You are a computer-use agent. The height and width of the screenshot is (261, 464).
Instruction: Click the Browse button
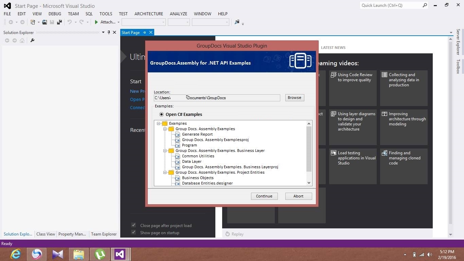pos(295,98)
